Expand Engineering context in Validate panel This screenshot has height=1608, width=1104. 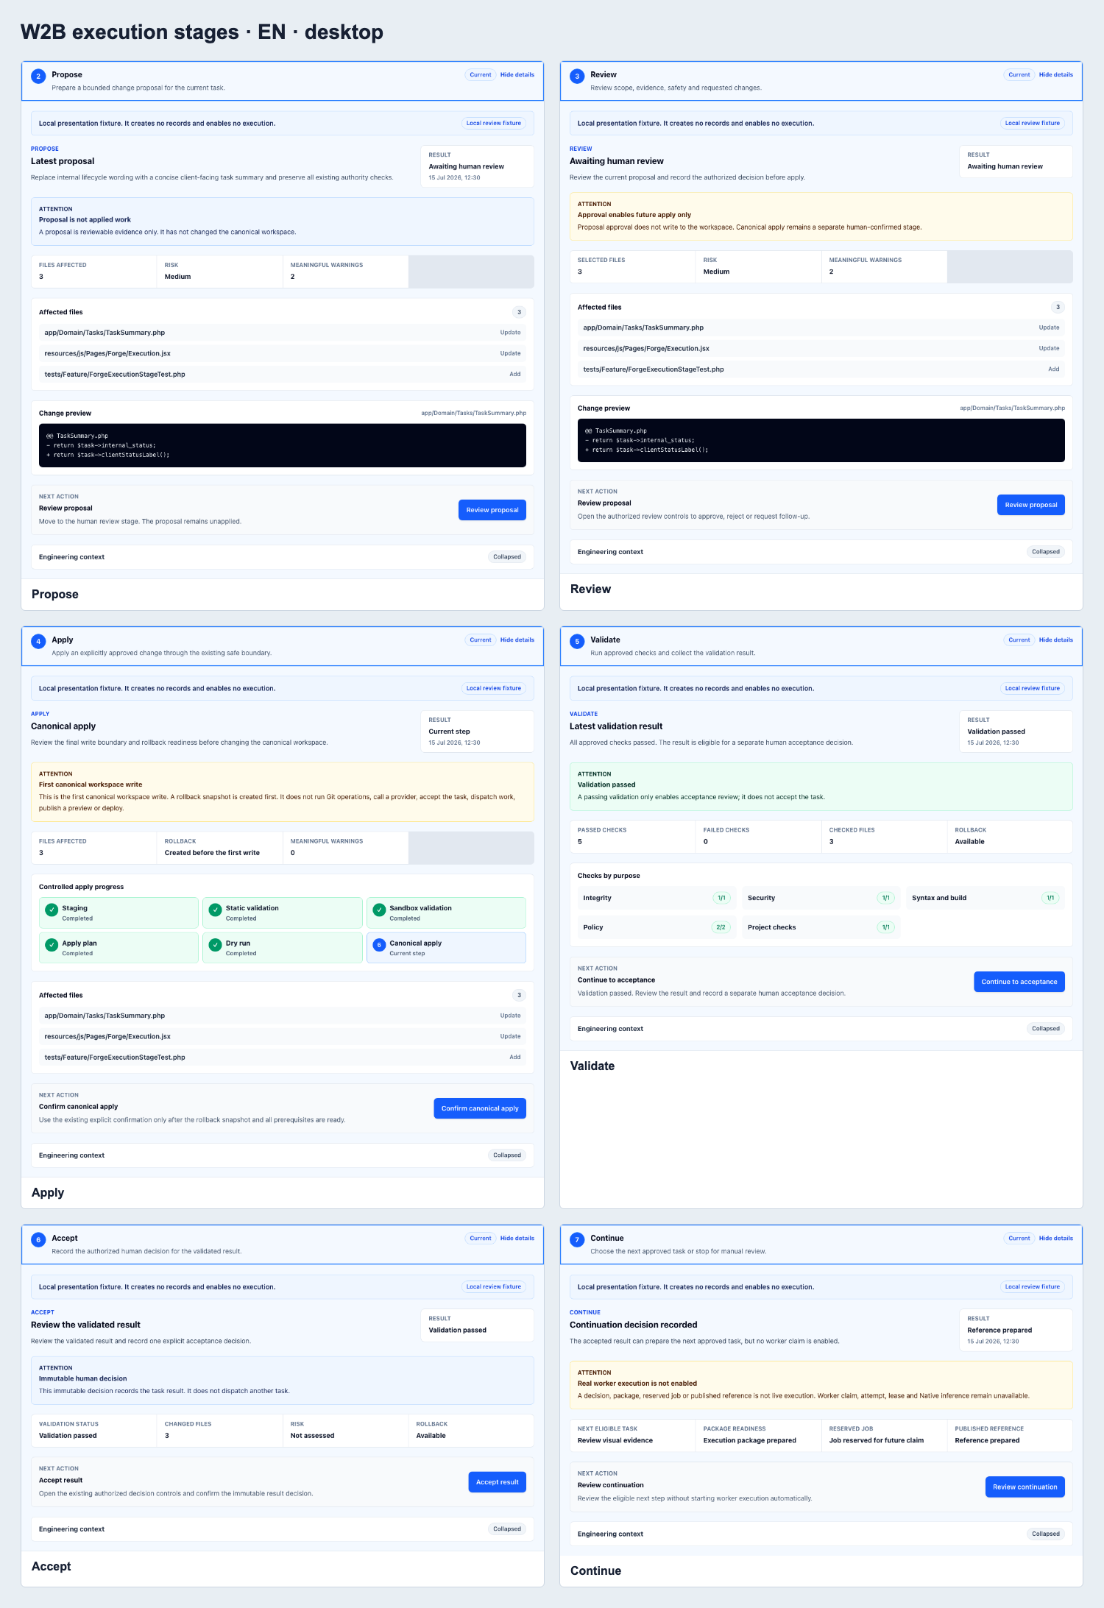821,1029
